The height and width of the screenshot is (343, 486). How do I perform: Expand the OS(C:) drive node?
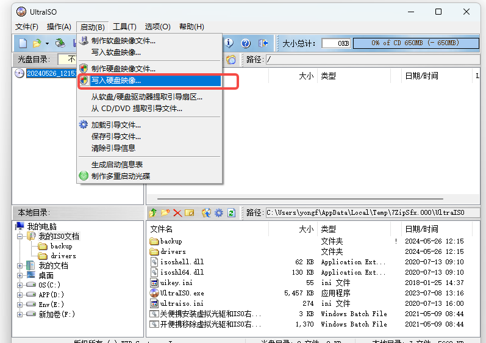coord(20,285)
